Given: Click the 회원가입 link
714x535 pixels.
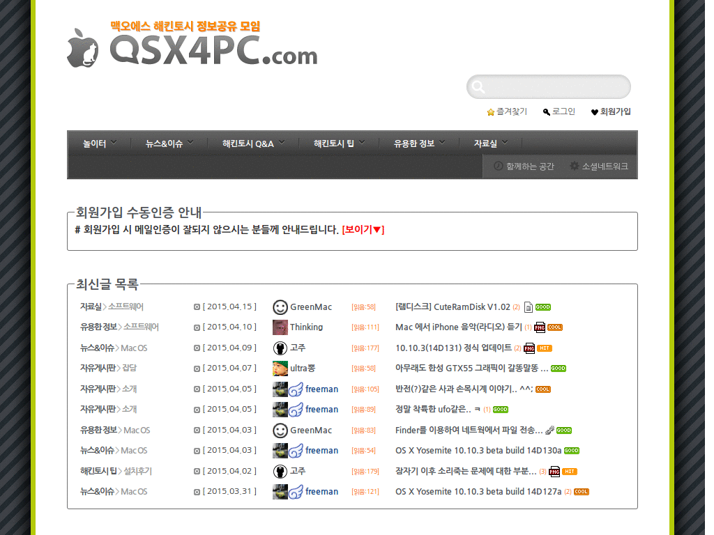Looking at the screenshot, I should [x=615, y=111].
